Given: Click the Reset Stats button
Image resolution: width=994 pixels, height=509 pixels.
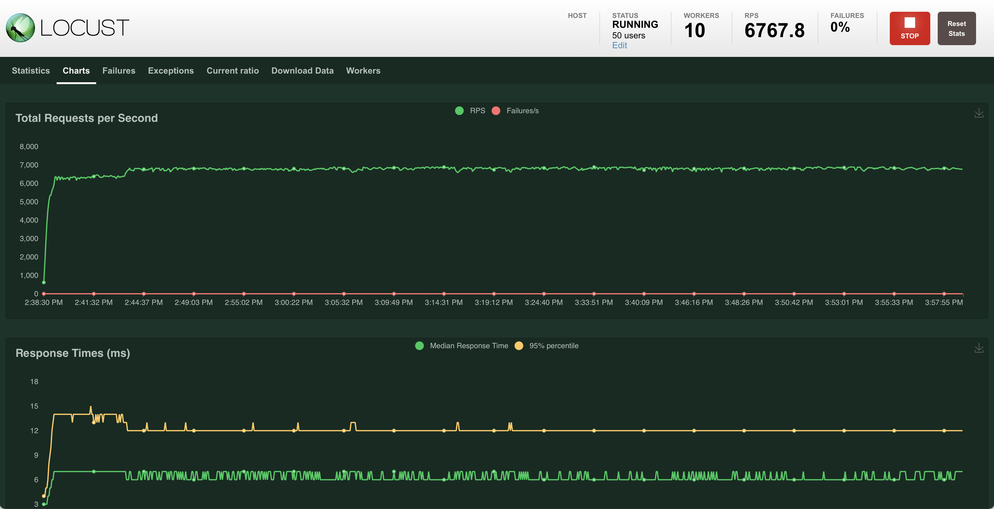Looking at the screenshot, I should pyautogui.click(x=956, y=28).
